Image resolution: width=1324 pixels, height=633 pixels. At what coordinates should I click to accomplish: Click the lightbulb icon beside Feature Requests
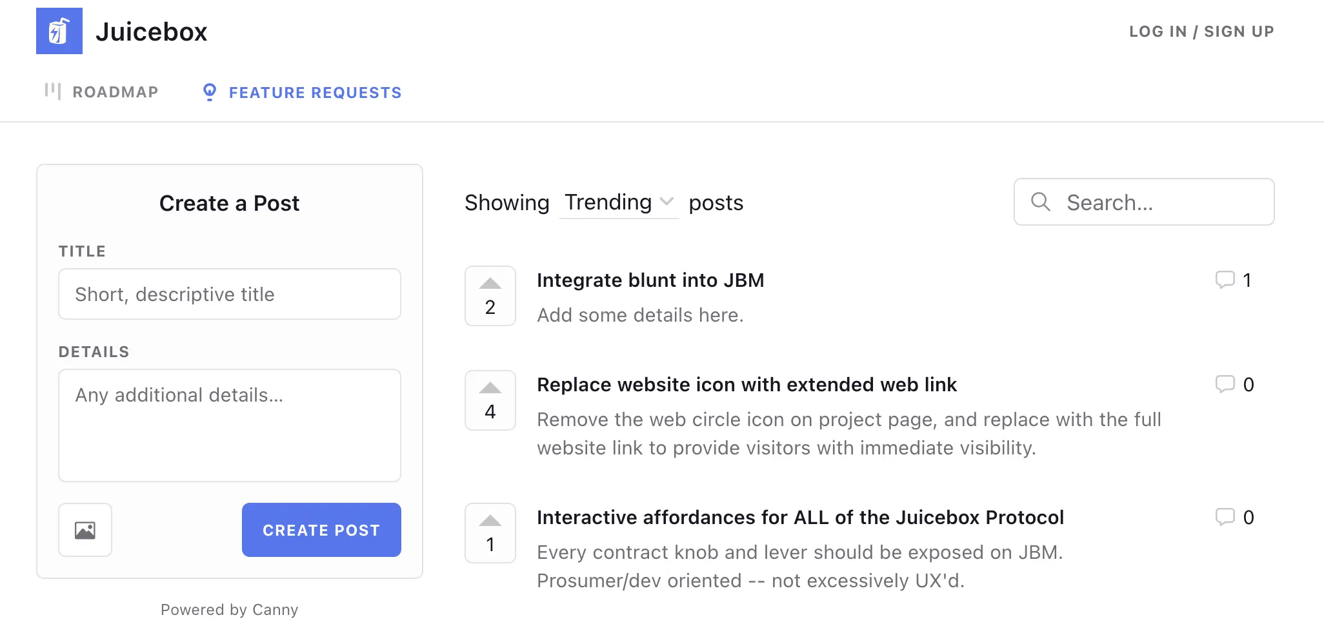(x=210, y=92)
